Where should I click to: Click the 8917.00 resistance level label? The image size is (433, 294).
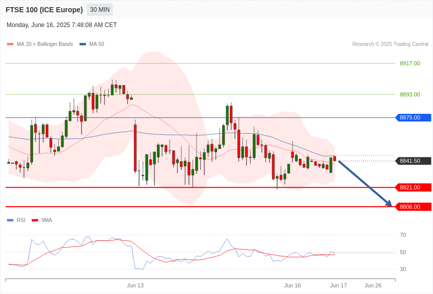pyautogui.click(x=410, y=63)
